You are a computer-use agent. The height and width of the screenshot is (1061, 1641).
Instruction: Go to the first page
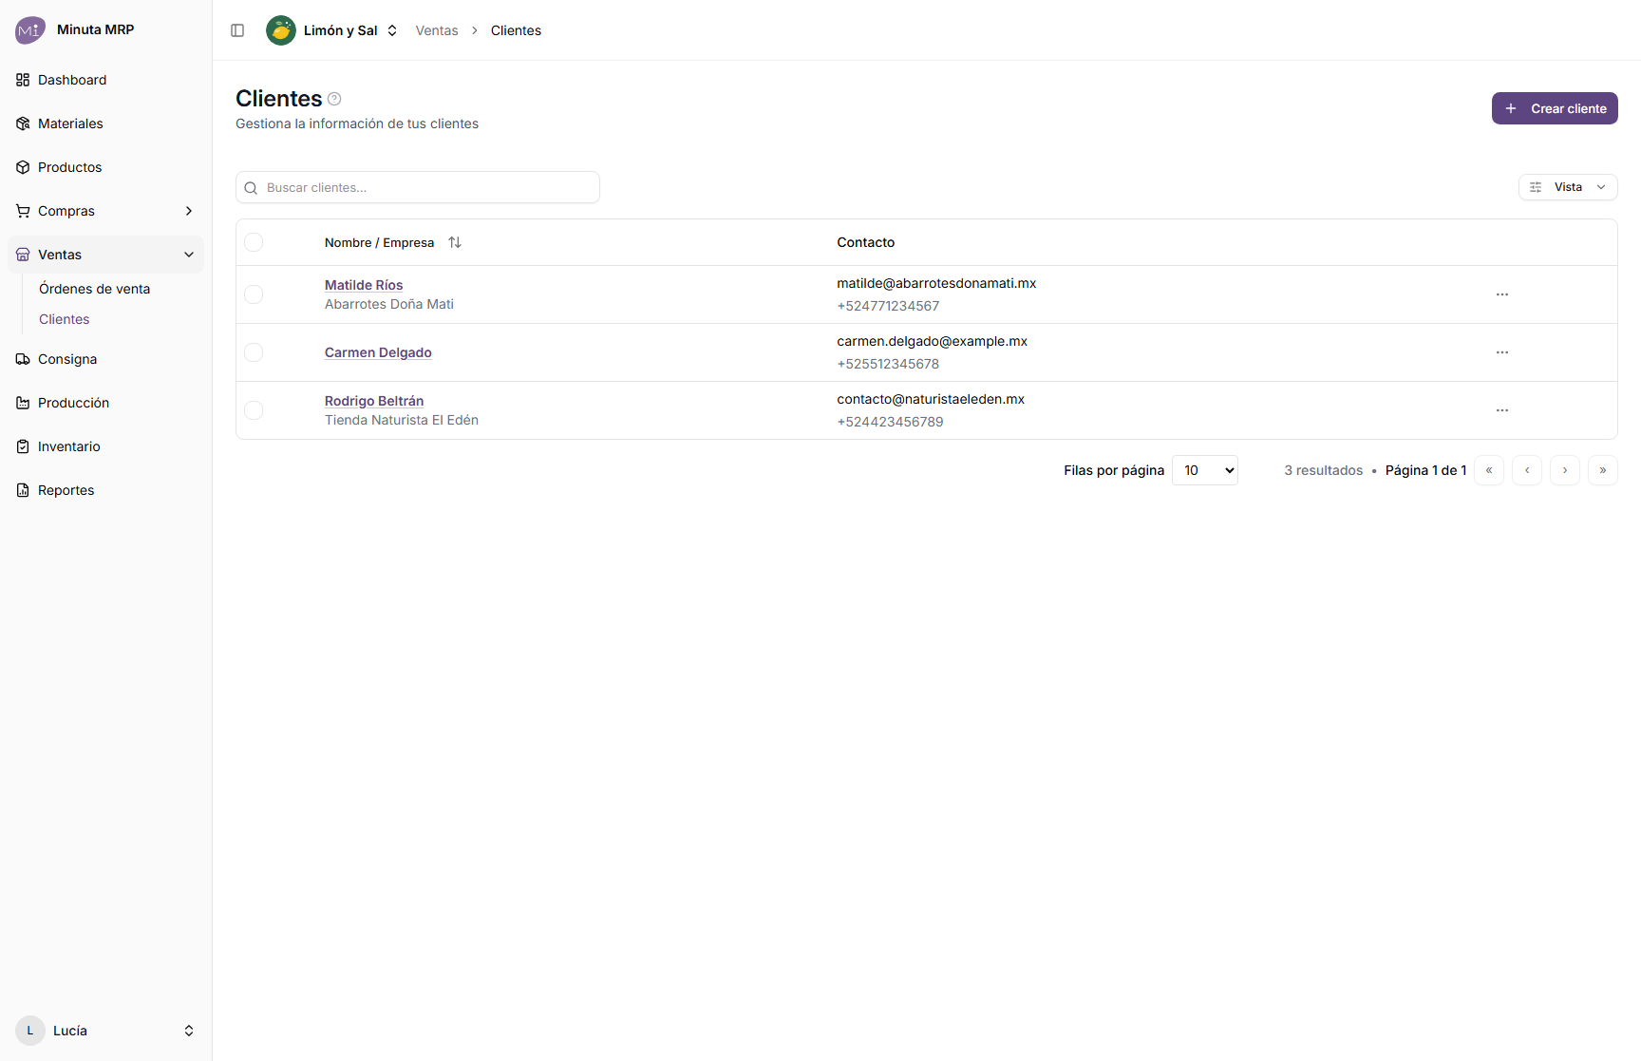[x=1489, y=470]
